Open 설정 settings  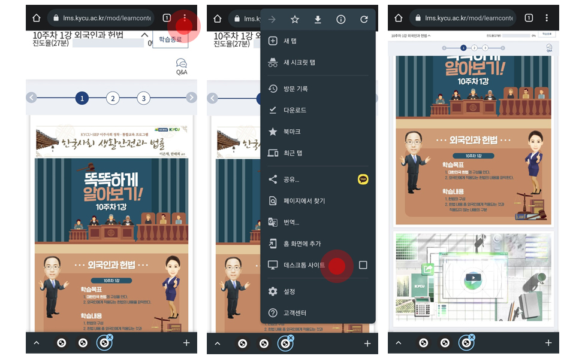tap(318, 291)
